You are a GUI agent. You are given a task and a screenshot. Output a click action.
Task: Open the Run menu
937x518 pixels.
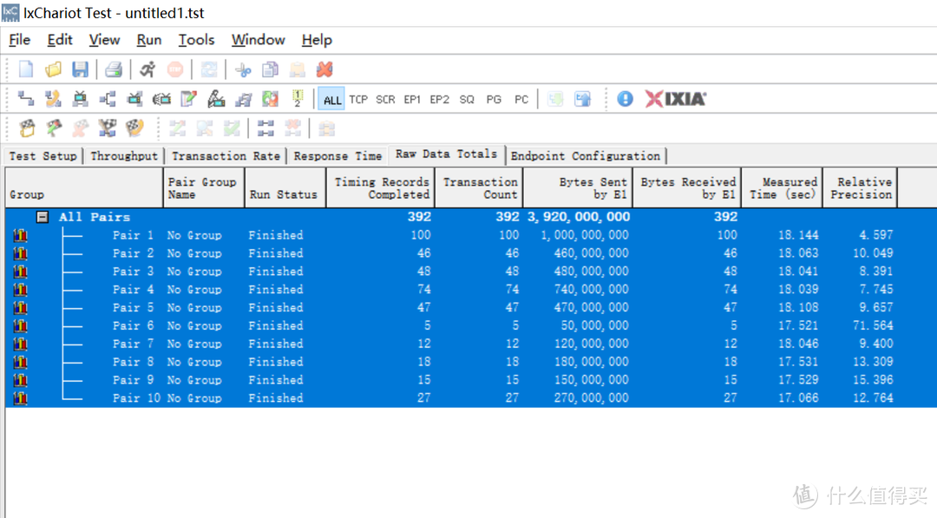[149, 40]
